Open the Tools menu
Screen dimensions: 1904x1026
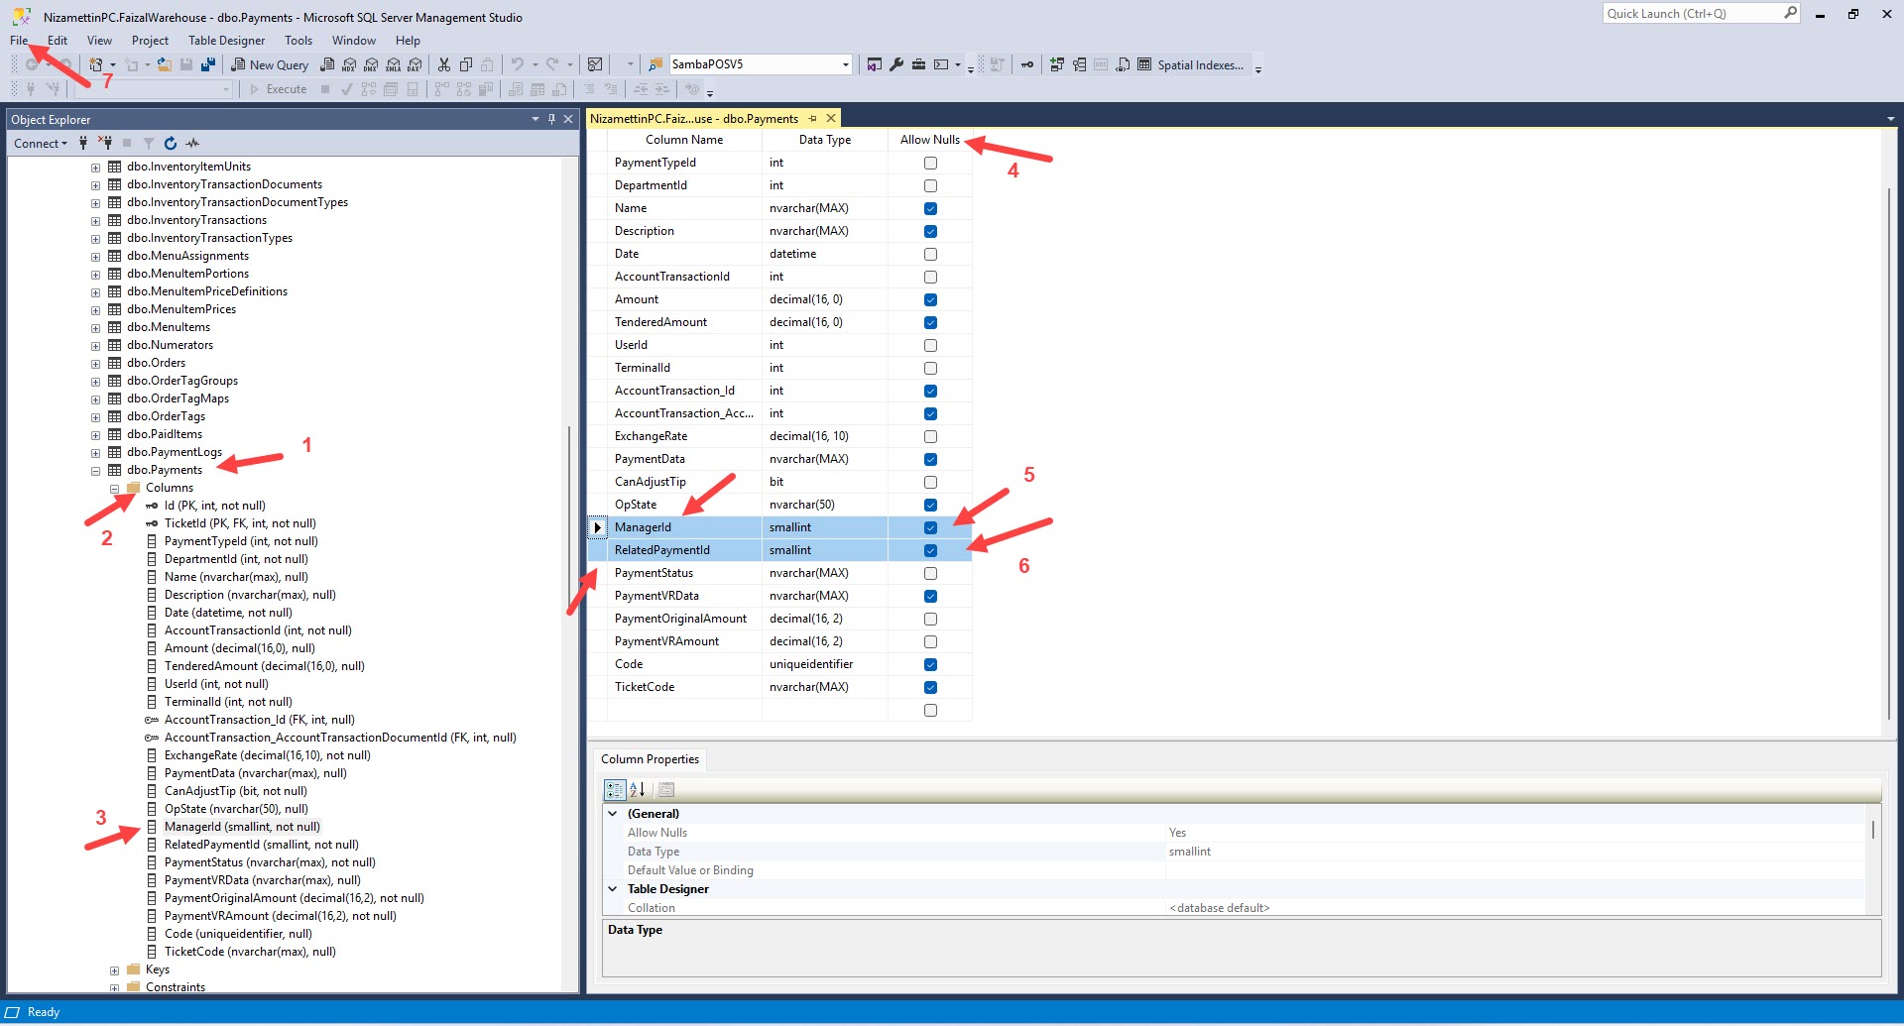(x=297, y=41)
